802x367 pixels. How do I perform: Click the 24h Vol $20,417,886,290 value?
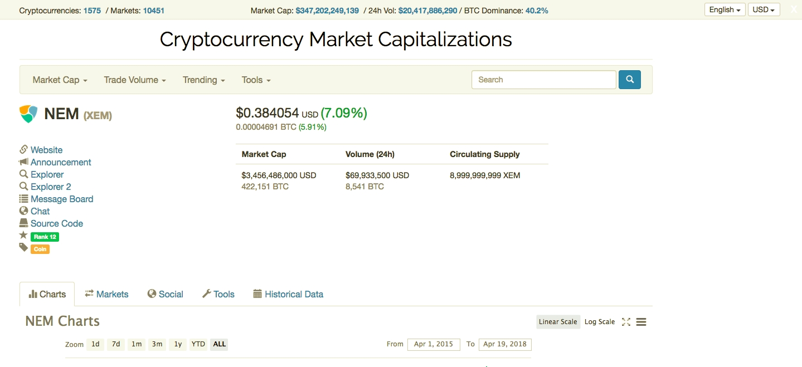pyautogui.click(x=427, y=11)
